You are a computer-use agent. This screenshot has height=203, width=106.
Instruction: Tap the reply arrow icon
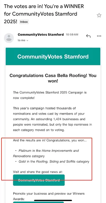[88, 36]
